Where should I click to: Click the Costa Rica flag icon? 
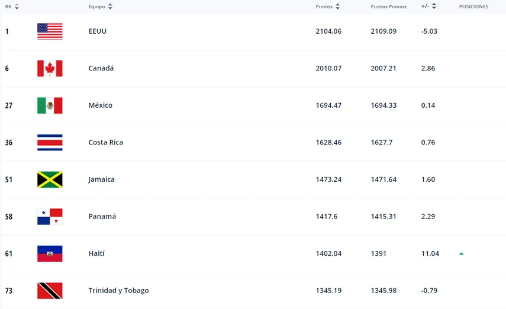click(50, 143)
